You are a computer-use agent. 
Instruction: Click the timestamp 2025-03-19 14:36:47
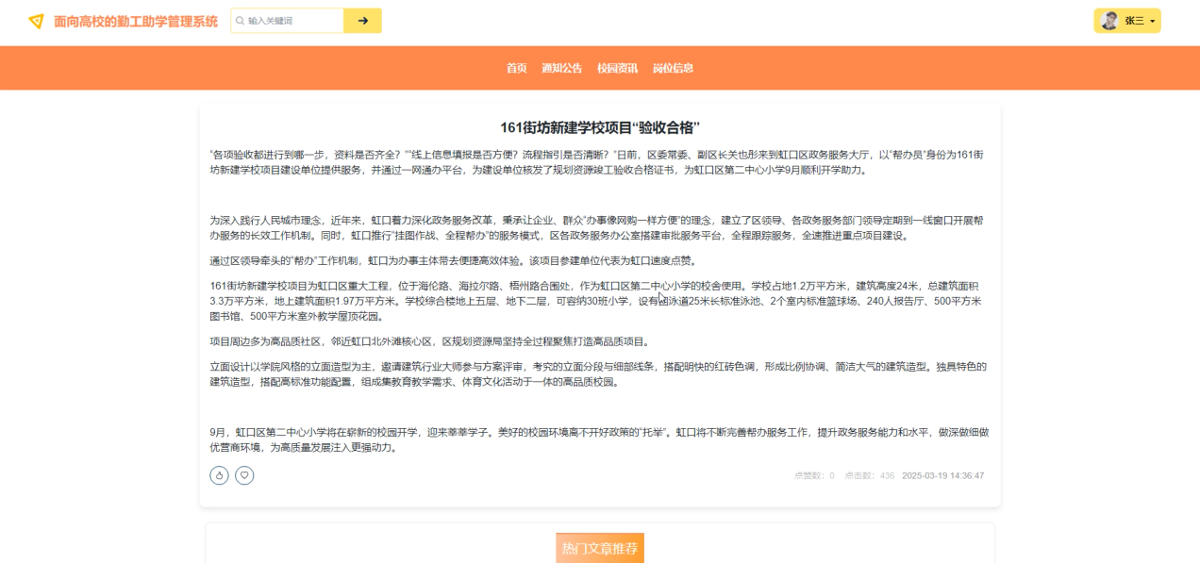coord(942,476)
